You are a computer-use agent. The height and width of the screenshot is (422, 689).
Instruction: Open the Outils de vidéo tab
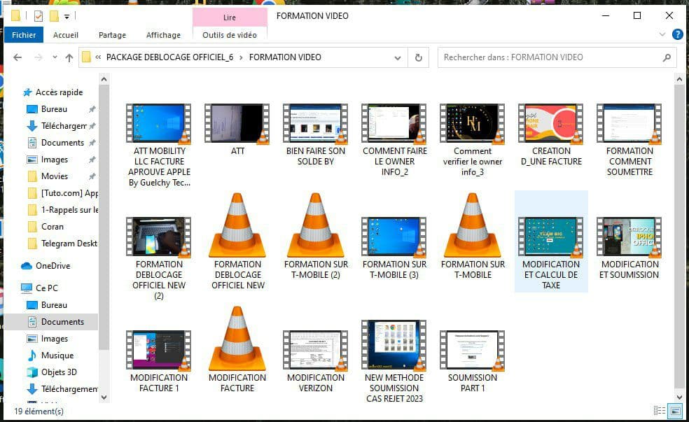pos(229,35)
